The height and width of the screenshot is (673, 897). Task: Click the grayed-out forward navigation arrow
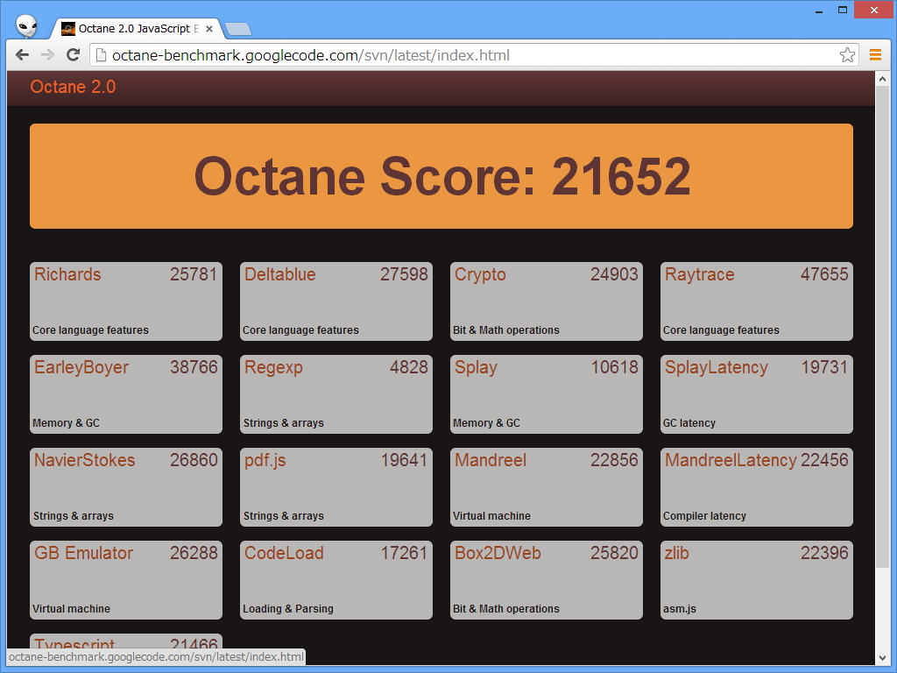coord(48,54)
